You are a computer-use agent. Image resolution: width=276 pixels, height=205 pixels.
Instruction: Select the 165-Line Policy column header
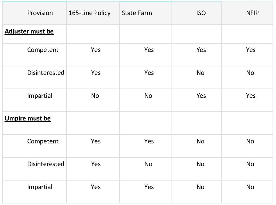tap(89, 13)
